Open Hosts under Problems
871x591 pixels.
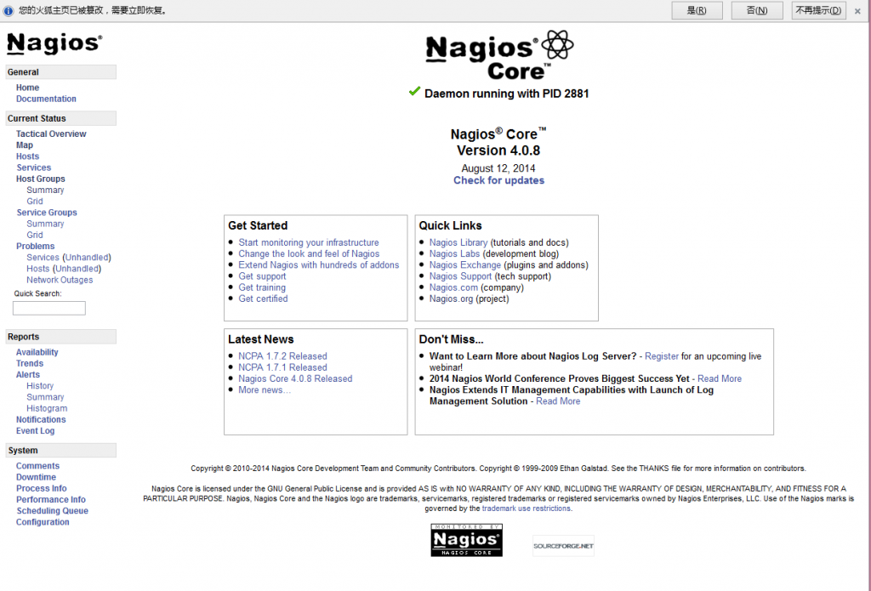click(x=38, y=269)
